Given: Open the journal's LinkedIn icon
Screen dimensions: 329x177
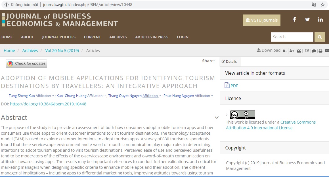Looking at the screenshot, I should pos(320,20).
